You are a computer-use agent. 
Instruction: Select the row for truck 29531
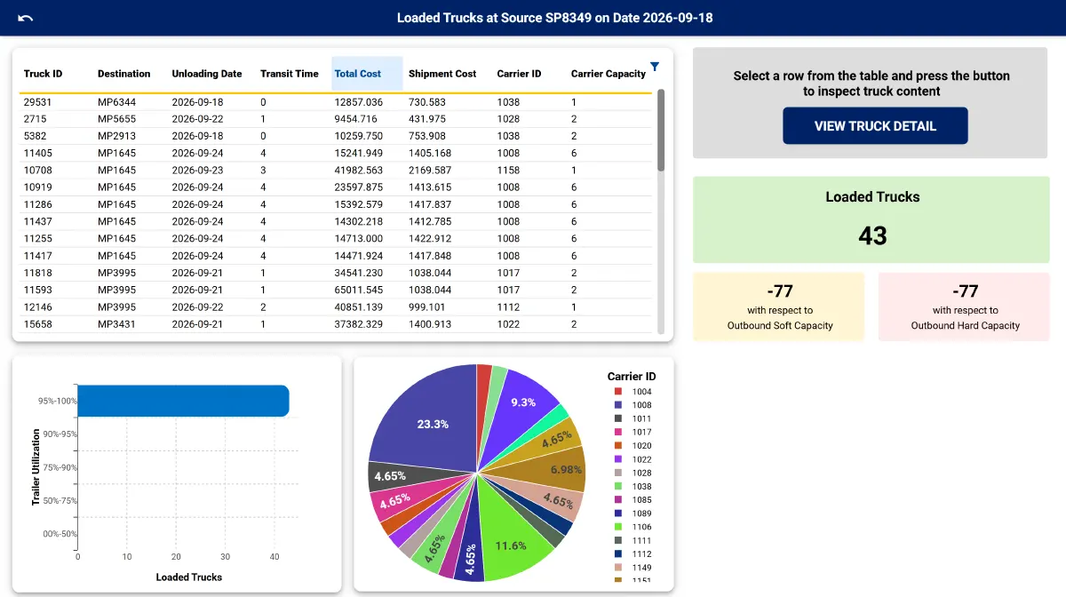point(338,102)
